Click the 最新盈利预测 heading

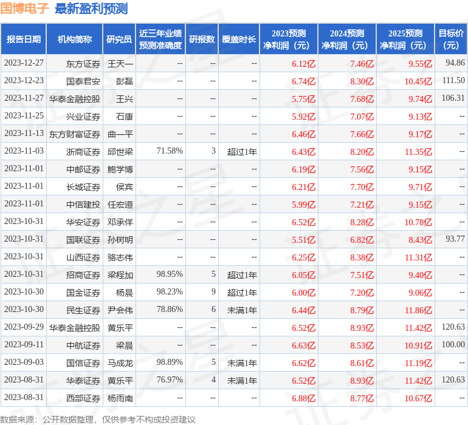[x=91, y=8]
